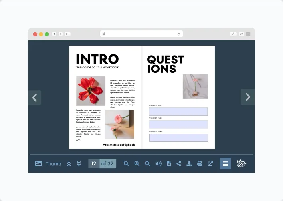
Task: Open the share options icon
Action: [x=179, y=163]
